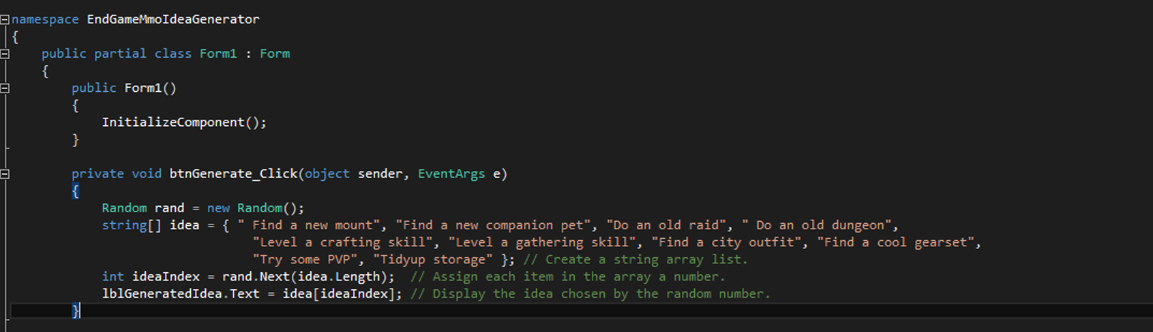This screenshot has width=1153, height=332.
Task: Collapse the Form1() constructor block
Action: pos(5,88)
